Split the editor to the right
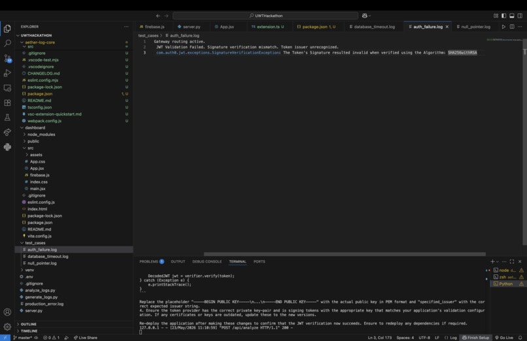This screenshot has height=341, width=527. coord(512,27)
